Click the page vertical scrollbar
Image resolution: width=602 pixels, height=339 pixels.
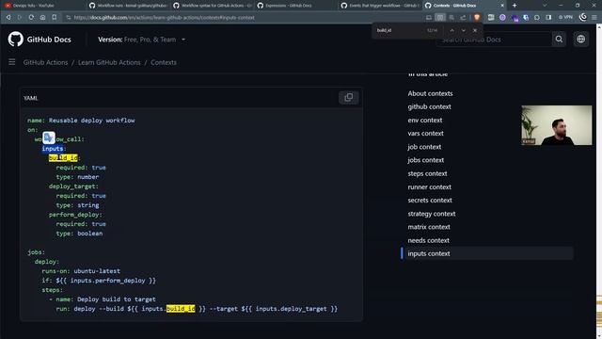(x=599, y=181)
